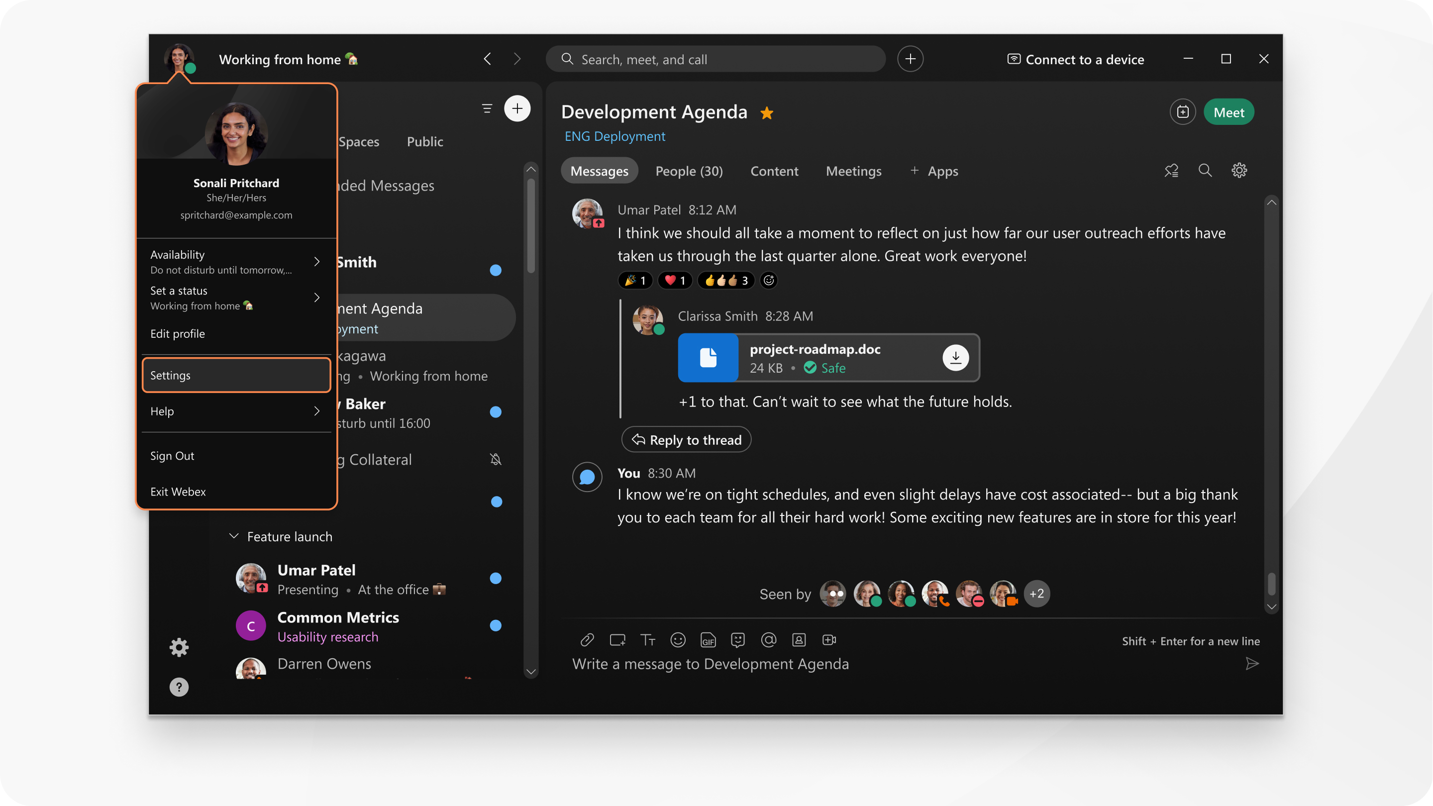Select the Messages tab in Development Agenda
This screenshot has width=1433, height=806.
(599, 170)
